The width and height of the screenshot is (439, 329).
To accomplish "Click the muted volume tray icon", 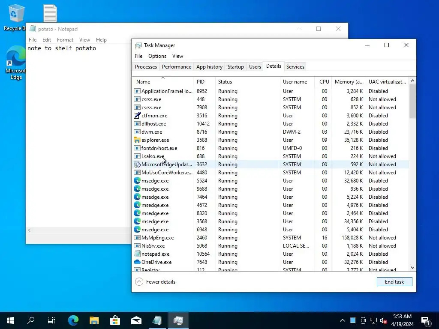I will point(384,320).
